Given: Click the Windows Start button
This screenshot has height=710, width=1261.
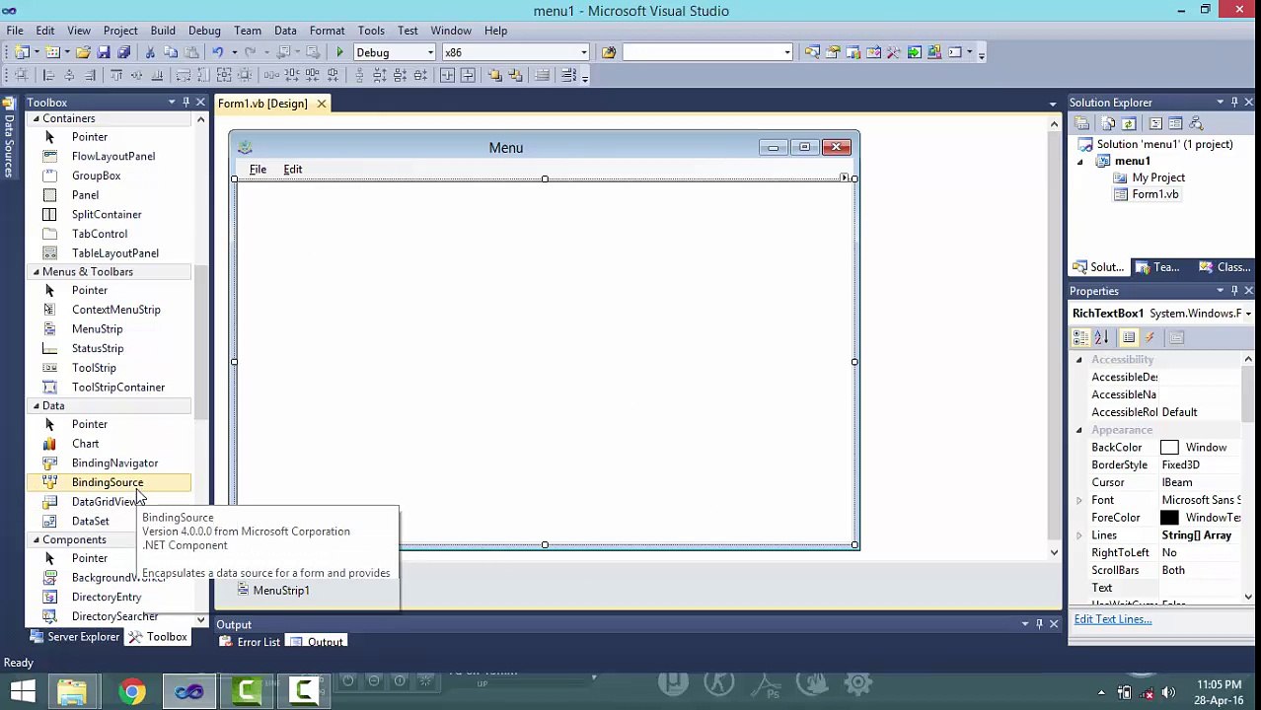Looking at the screenshot, I should 23,691.
